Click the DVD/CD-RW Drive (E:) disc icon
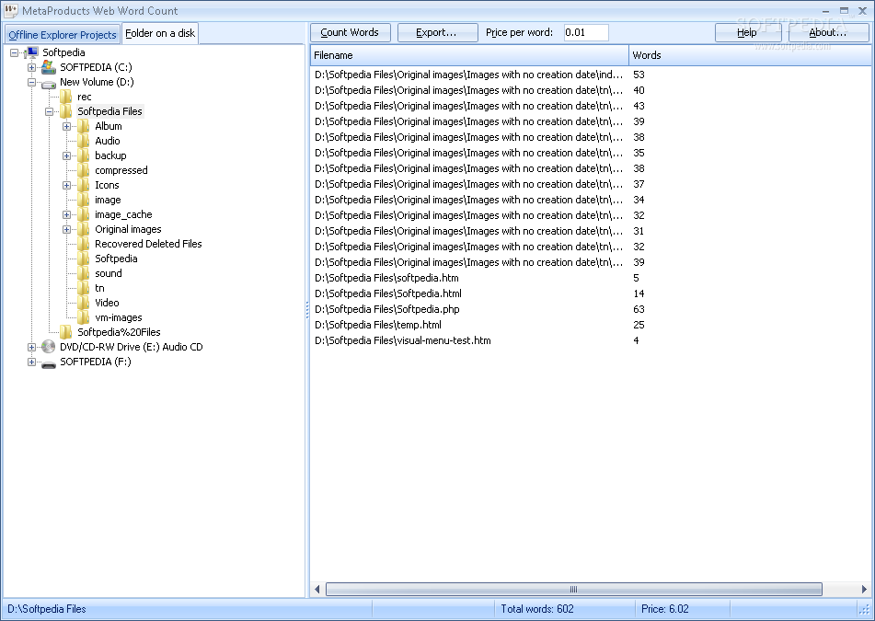This screenshot has width=875, height=621. (x=49, y=347)
